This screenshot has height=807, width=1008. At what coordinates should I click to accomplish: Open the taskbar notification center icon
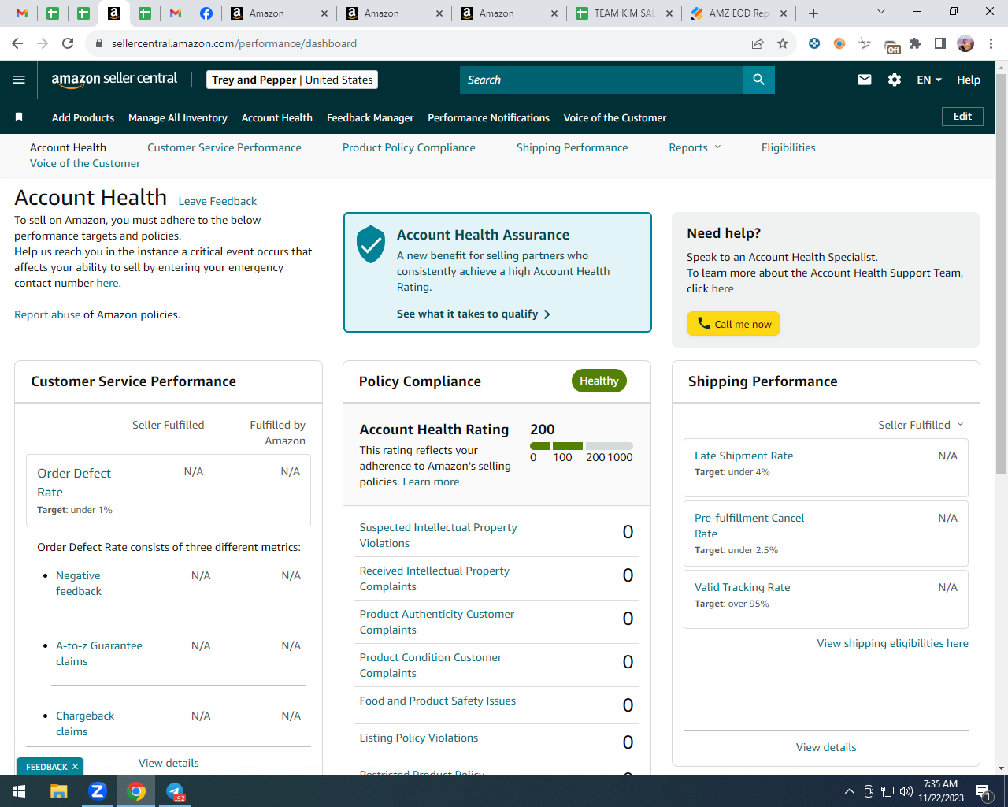(x=984, y=791)
